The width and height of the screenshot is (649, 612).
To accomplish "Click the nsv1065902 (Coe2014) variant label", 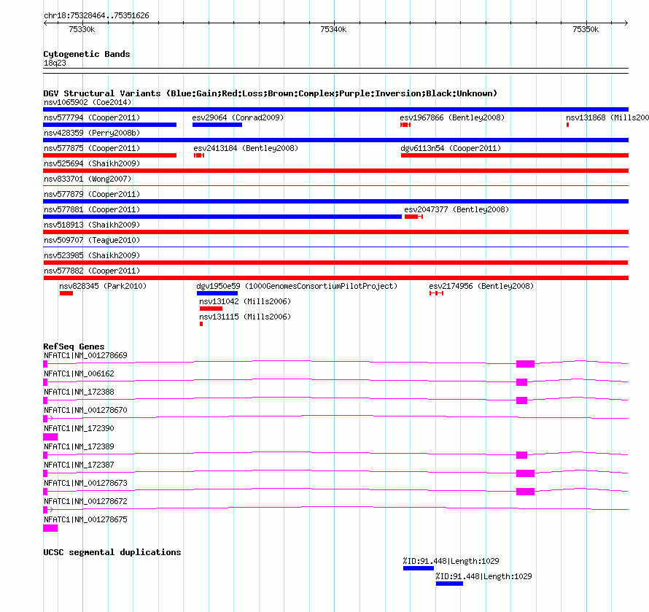I will pyautogui.click(x=88, y=102).
